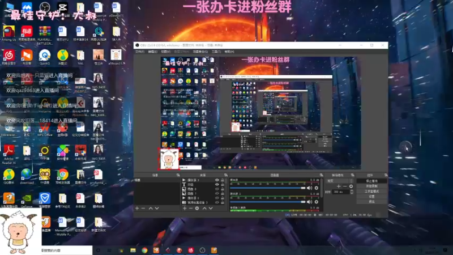This screenshot has height=255, width=453.
Task: Click the stop streaming button in OBS
Action: click(372, 181)
